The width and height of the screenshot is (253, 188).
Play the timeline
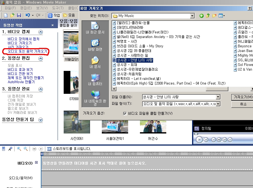coord(41,149)
